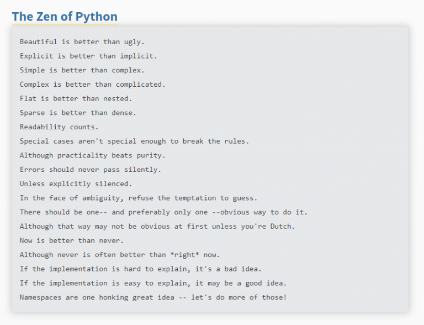Click the line ending "it's a bad idea."
Image resolution: width=424 pixels, height=325 pixels.
pos(140,269)
